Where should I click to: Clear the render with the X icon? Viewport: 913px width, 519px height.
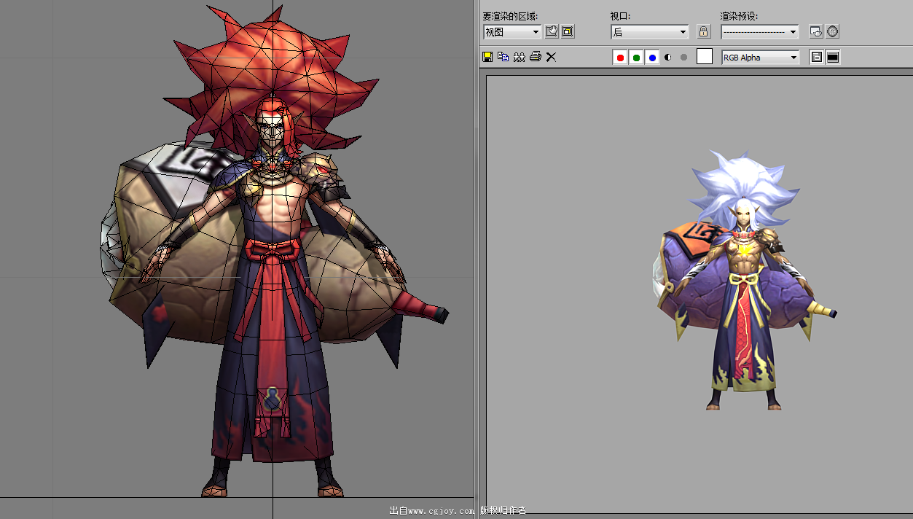click(x=551, y=57)
